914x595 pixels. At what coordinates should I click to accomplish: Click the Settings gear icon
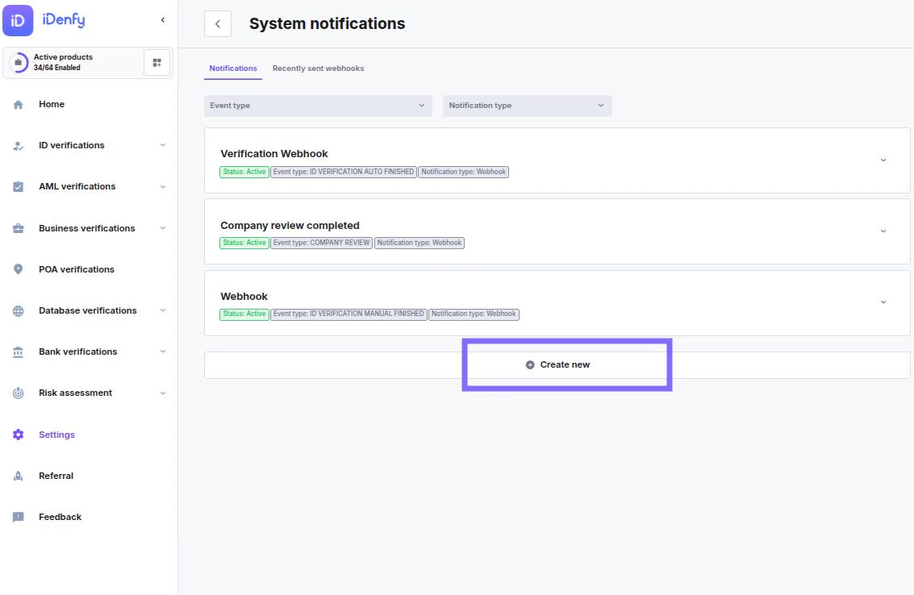[18, 435]
